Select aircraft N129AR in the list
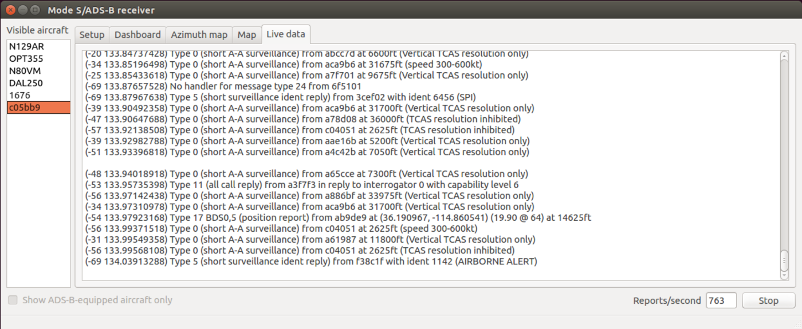Image resolution: width=802 pixels, height=329 pixels. 38,46
